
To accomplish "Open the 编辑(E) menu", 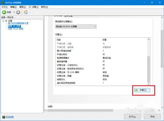I will [13, 7].
